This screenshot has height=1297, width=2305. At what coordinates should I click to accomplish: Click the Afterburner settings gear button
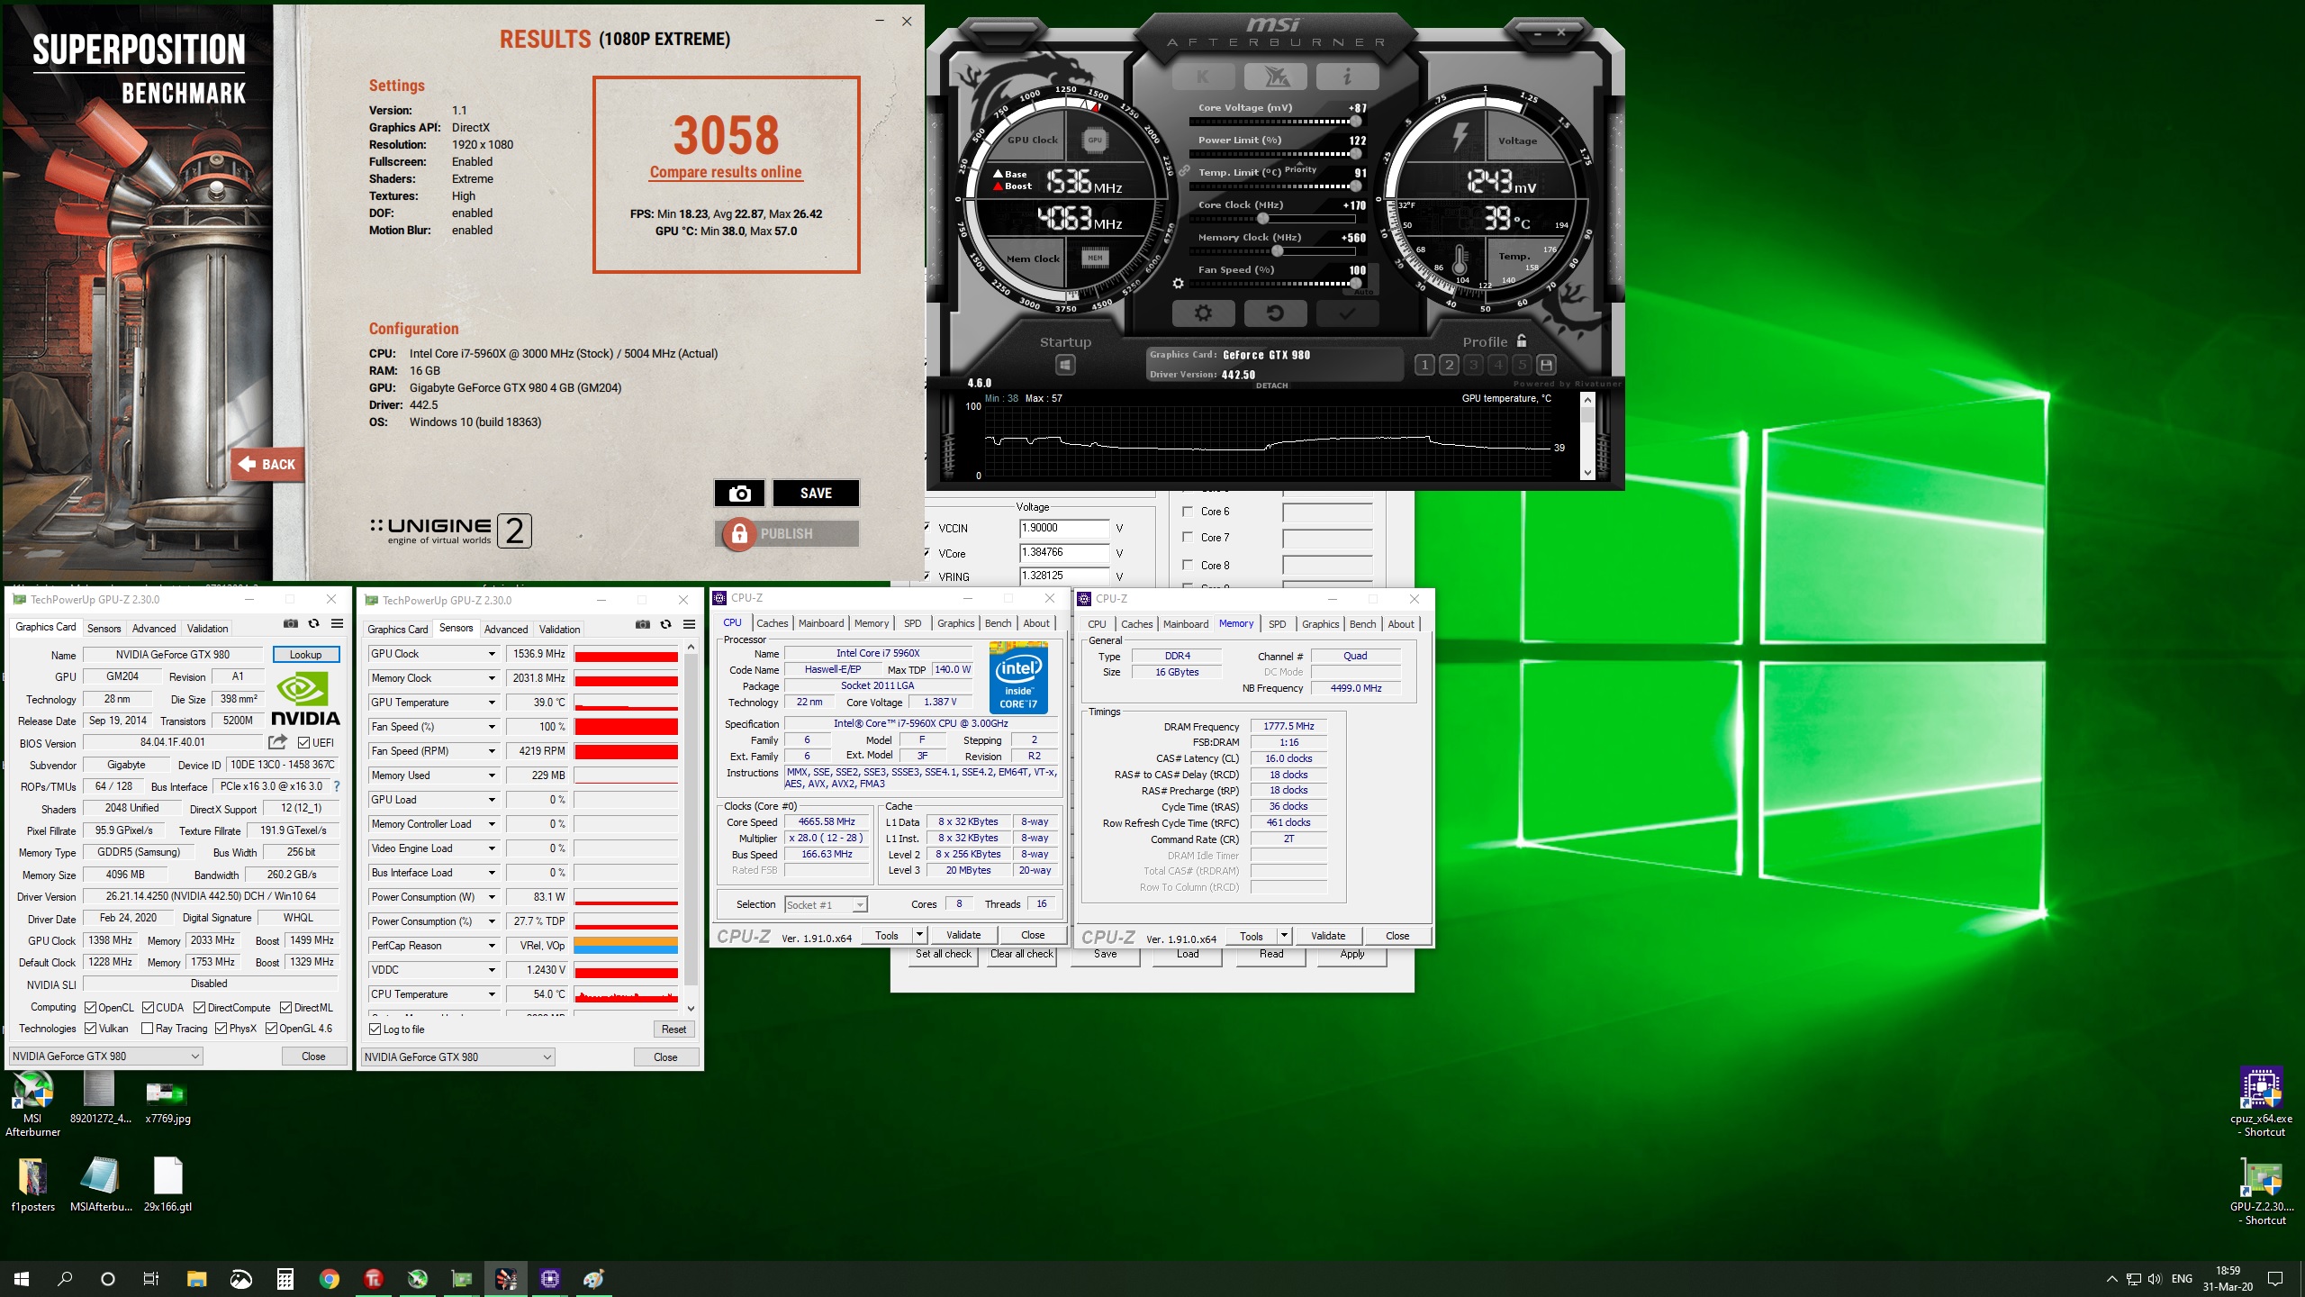click(1202, 313)
